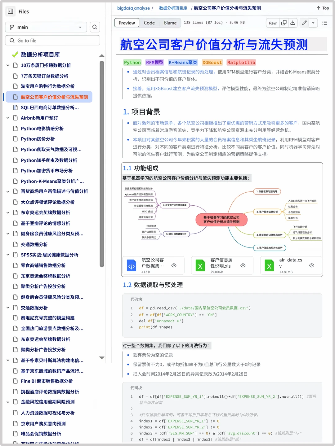
Task: Edit file with pencil icon
Action: tap(305, 23)
